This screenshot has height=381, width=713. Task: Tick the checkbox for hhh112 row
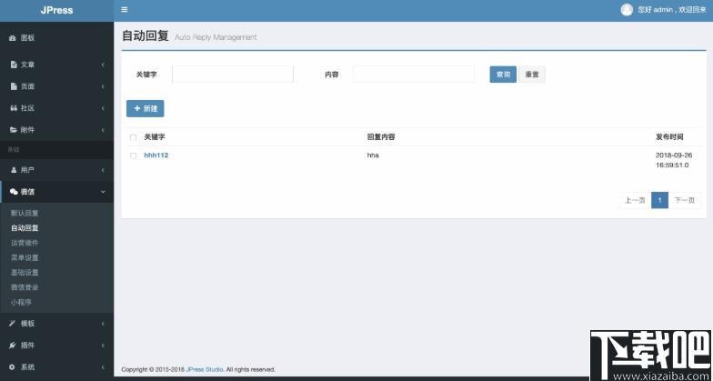(x=133, y=155)
